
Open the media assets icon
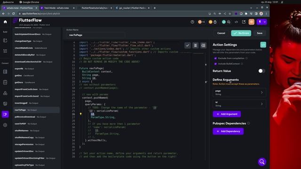point(5,104)
